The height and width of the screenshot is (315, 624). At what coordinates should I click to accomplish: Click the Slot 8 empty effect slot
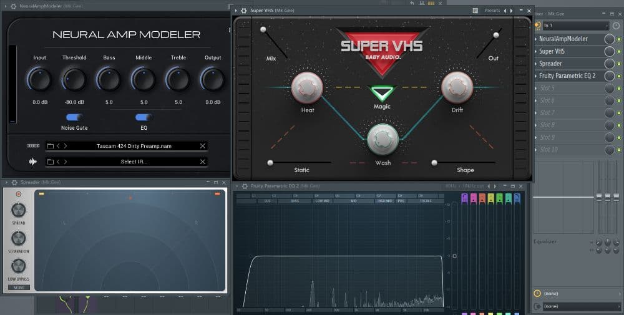point(569,125)
